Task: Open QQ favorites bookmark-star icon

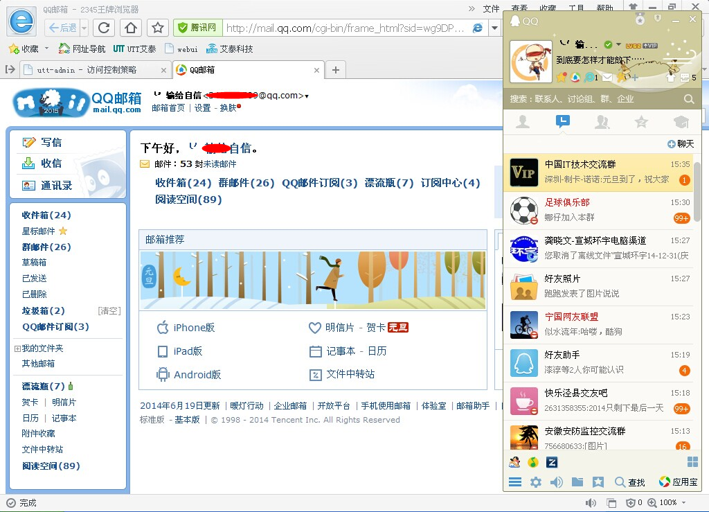Action: point(598,482)
